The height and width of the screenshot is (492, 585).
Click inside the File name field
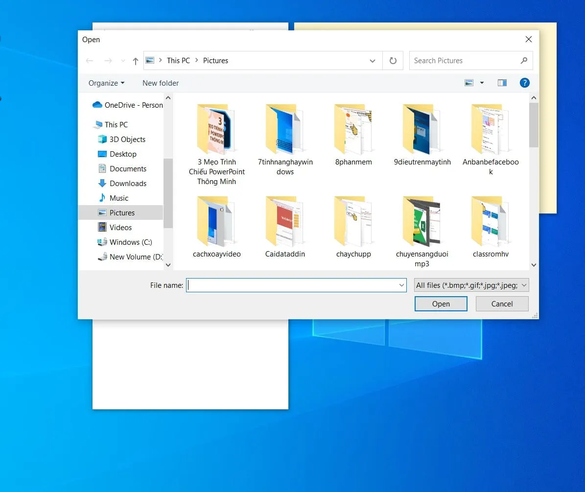click(x=291, y=285)
